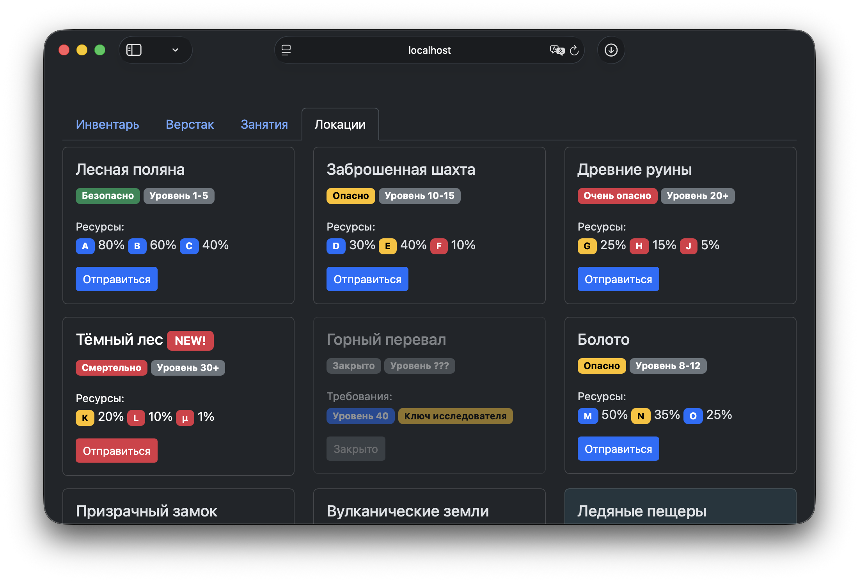Click resource icon M in Болото
This screenshot has width=859, height=582.
(x=588, y=415)
